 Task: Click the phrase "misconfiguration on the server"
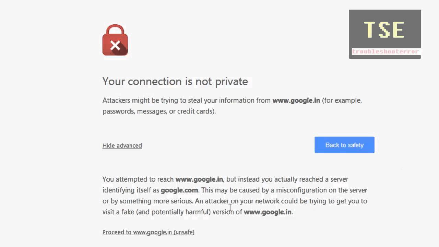(x=321, y=190)
